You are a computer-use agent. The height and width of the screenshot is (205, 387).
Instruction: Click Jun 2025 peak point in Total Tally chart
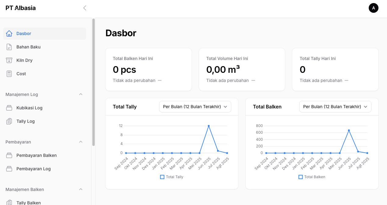[x=209, y=126]
